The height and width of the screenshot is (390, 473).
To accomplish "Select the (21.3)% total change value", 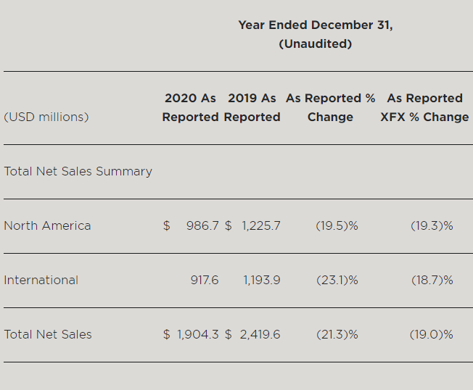I will click(337, 334).
